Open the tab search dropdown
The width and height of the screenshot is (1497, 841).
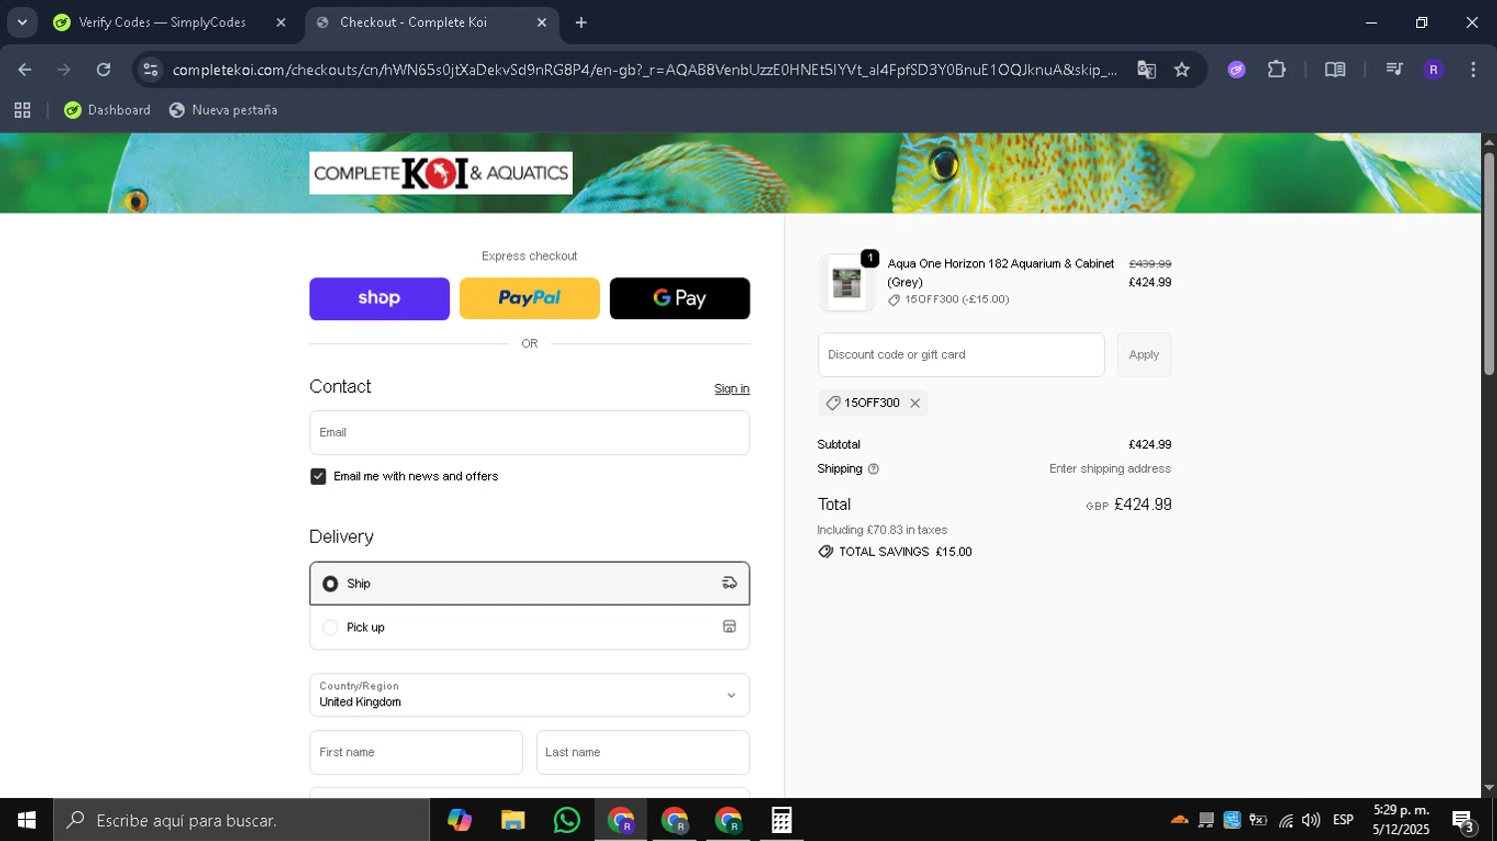coord(22,22)
